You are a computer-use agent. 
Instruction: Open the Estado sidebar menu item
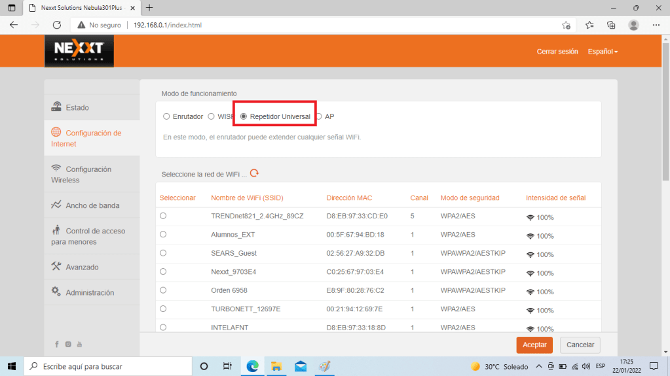tap(77, 107)
